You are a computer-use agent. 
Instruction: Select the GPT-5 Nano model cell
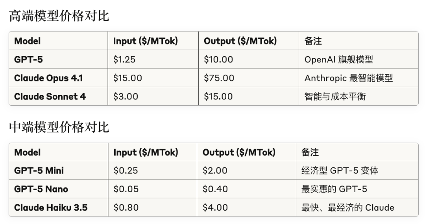click(x=41, y=189)
